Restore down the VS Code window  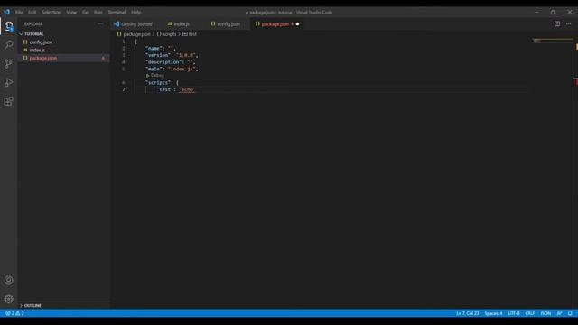point(553,12)
